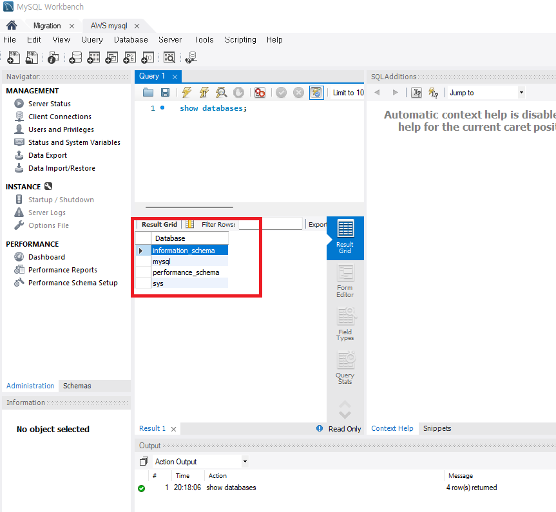Open the Query Stats view
Screen dimensions: 556x512
pos(345,368)
